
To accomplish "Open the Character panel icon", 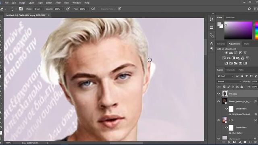I will (212, 43).
